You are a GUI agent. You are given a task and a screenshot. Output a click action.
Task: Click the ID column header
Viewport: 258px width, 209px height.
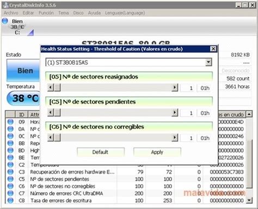tap(22, 115)
